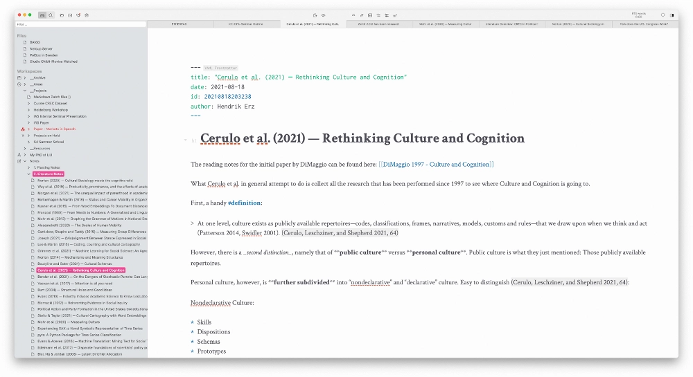Toggle readability mode eye icon

point(323,15)
